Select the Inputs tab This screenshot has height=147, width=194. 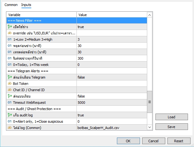(x=26, y=5)
